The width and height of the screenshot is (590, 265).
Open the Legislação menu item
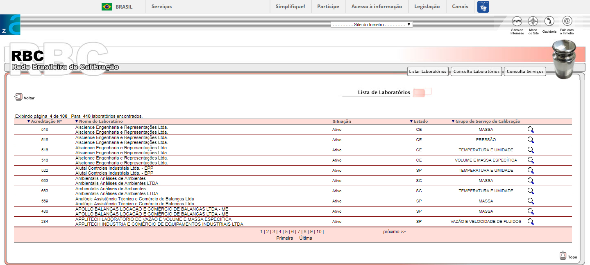(x=427, y=7)
